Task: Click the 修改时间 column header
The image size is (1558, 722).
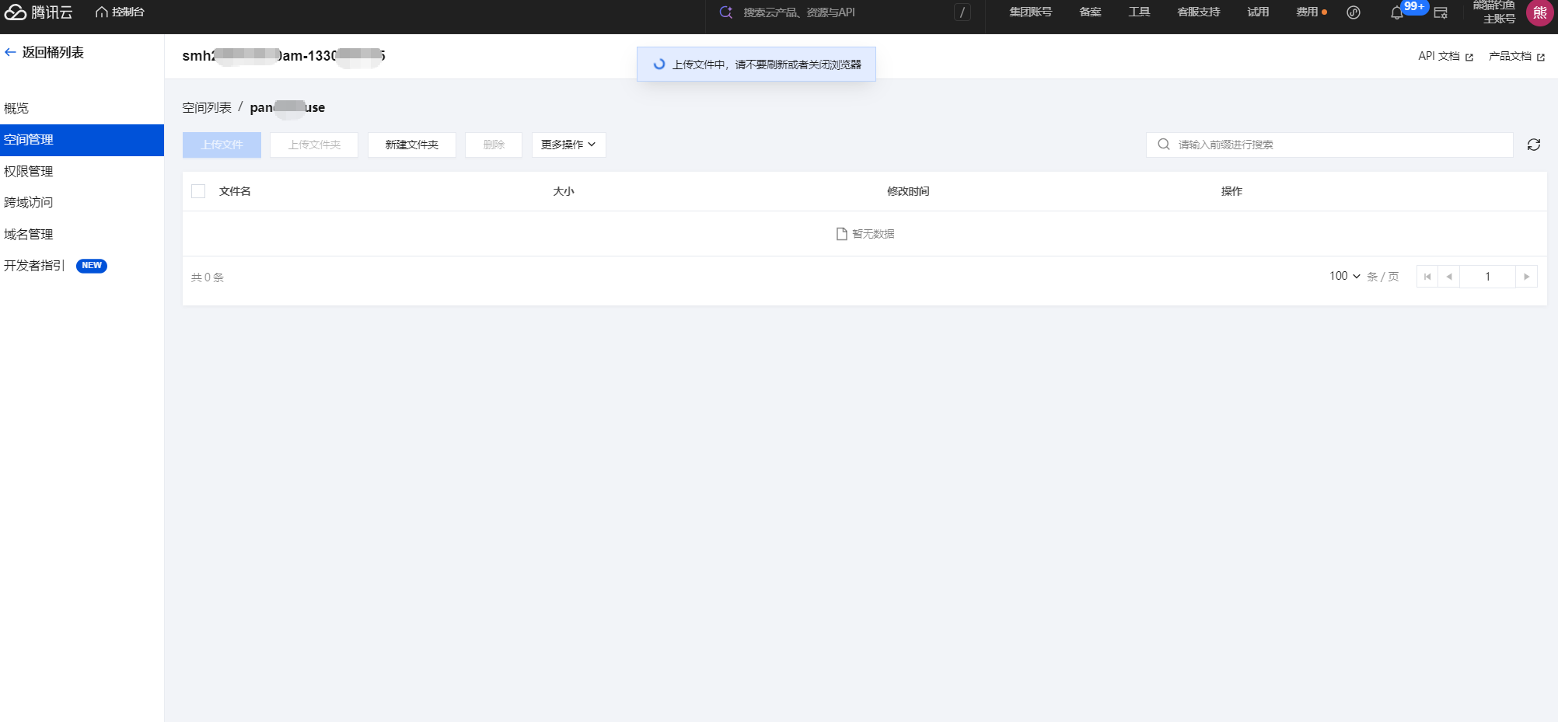Action: pos(908,191)
